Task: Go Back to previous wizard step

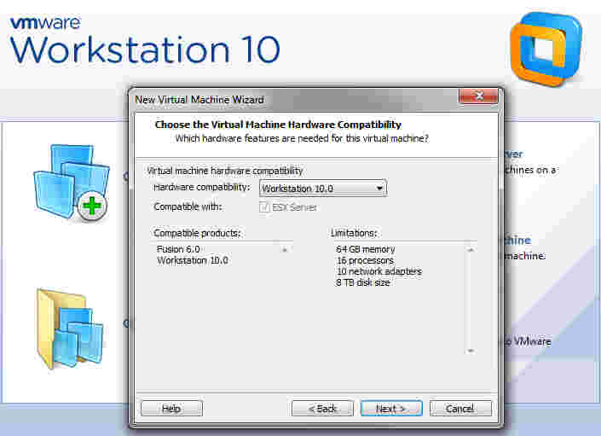Action: point(322,409)
